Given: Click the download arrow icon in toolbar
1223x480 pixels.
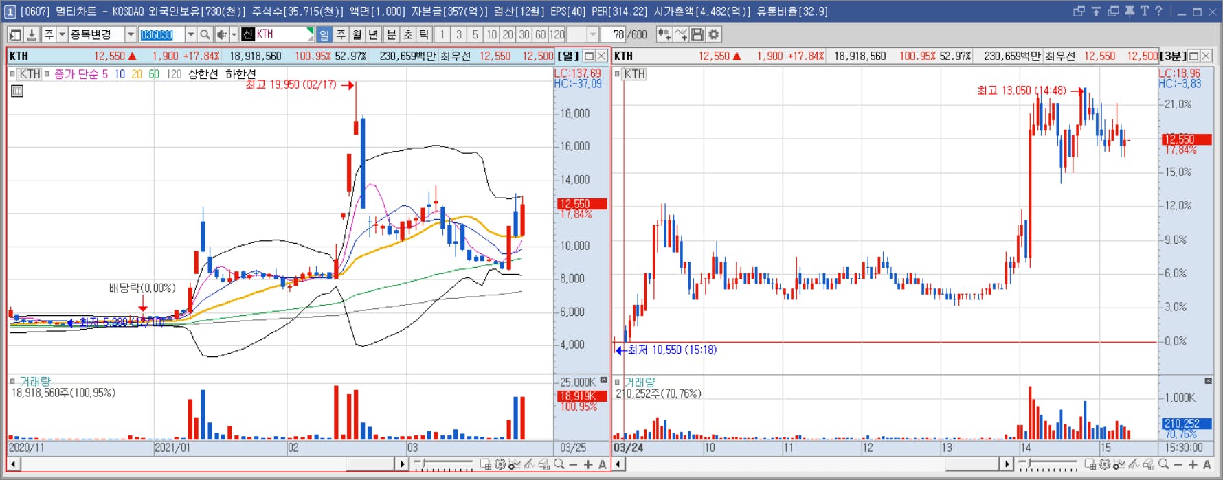Looking at the screenshot, I should (32, 34).
